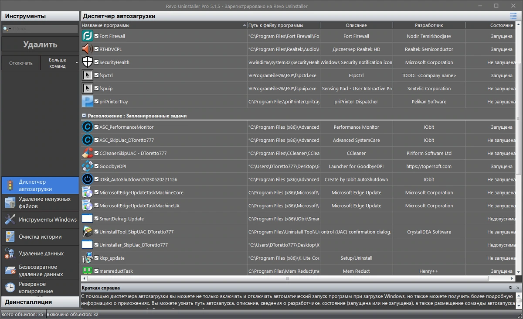Click the Uninstaller_SkipUac_DToretto777 icon
Viewport: 523px width, 319px height.
tap(88, 245)
